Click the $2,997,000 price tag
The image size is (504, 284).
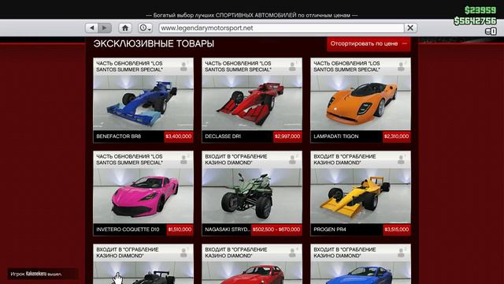click(x=287, y=136)
